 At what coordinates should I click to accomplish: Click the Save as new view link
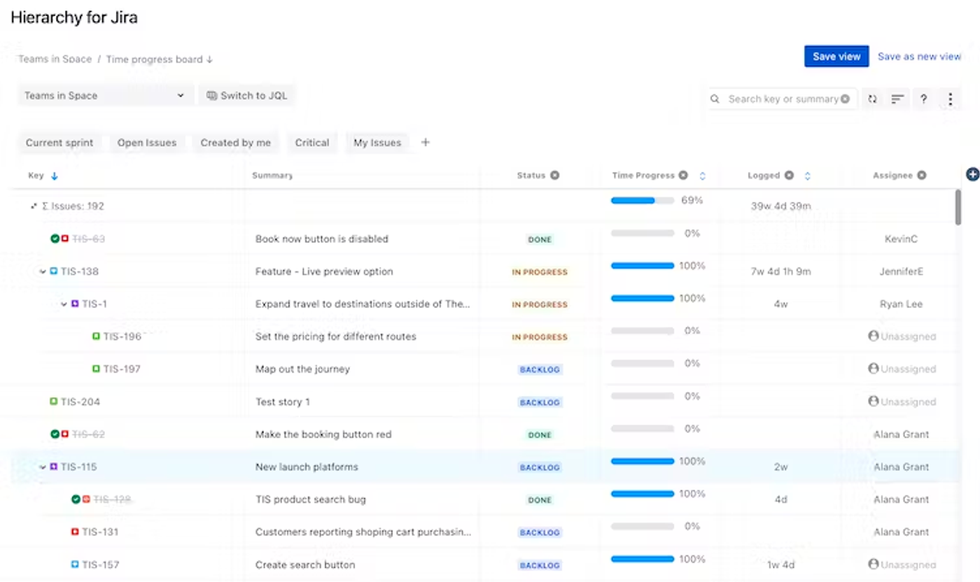point(919,57)
